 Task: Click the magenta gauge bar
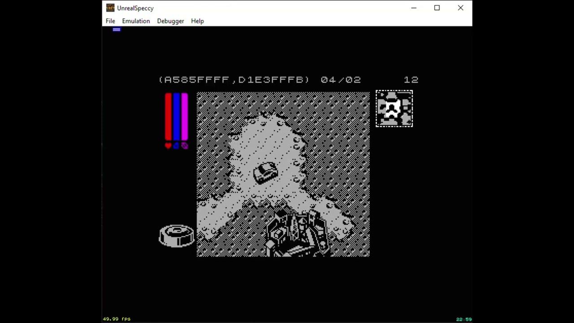click(x=184, y=117)
